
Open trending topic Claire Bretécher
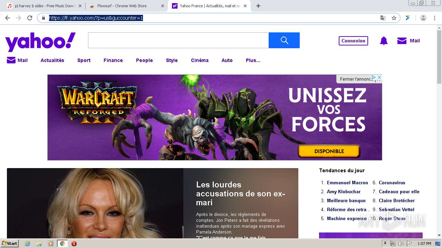pos(397,200)
